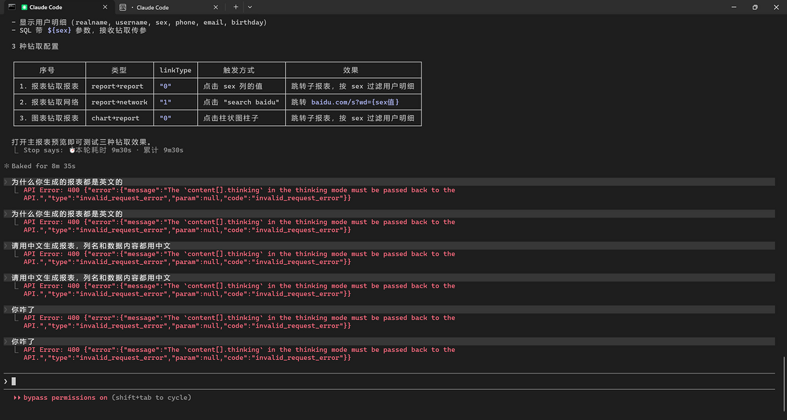The width and height of the screenshot is (787, 420).
Task: Open the new-tab profiles dropdown
Action: [x=251, y=7]
